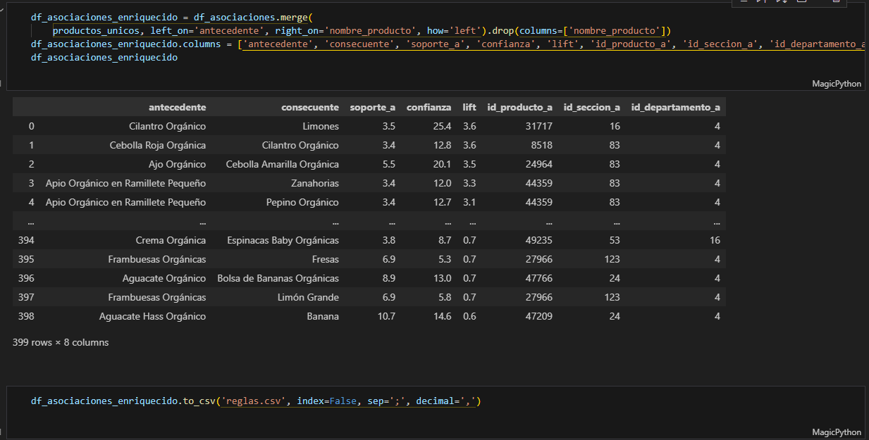
Task: Click Frambuesas Orgánicas in row 395
Action: click(x=157, y=259)
